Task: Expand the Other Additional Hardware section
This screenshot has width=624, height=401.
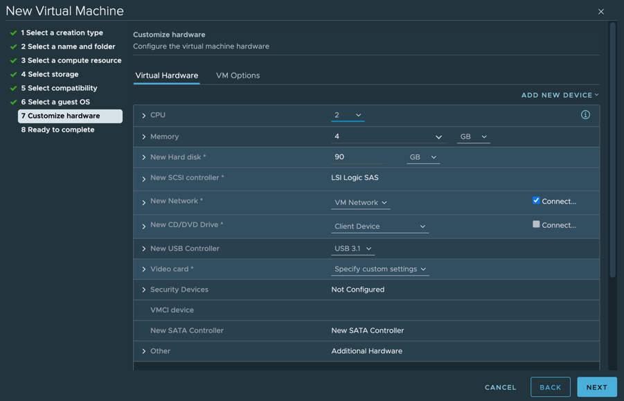Action: (x=143, y=351)
